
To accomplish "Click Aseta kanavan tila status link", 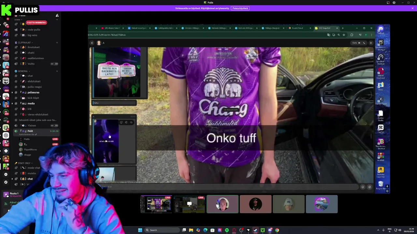I will [x=28, y=134].
